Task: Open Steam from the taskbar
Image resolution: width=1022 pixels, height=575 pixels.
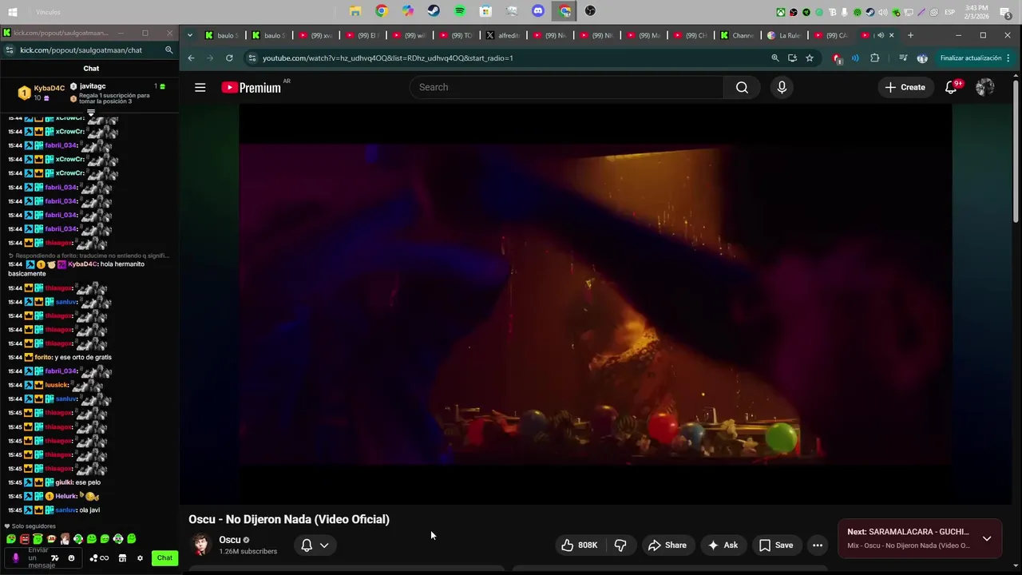Action: (434, 11)
